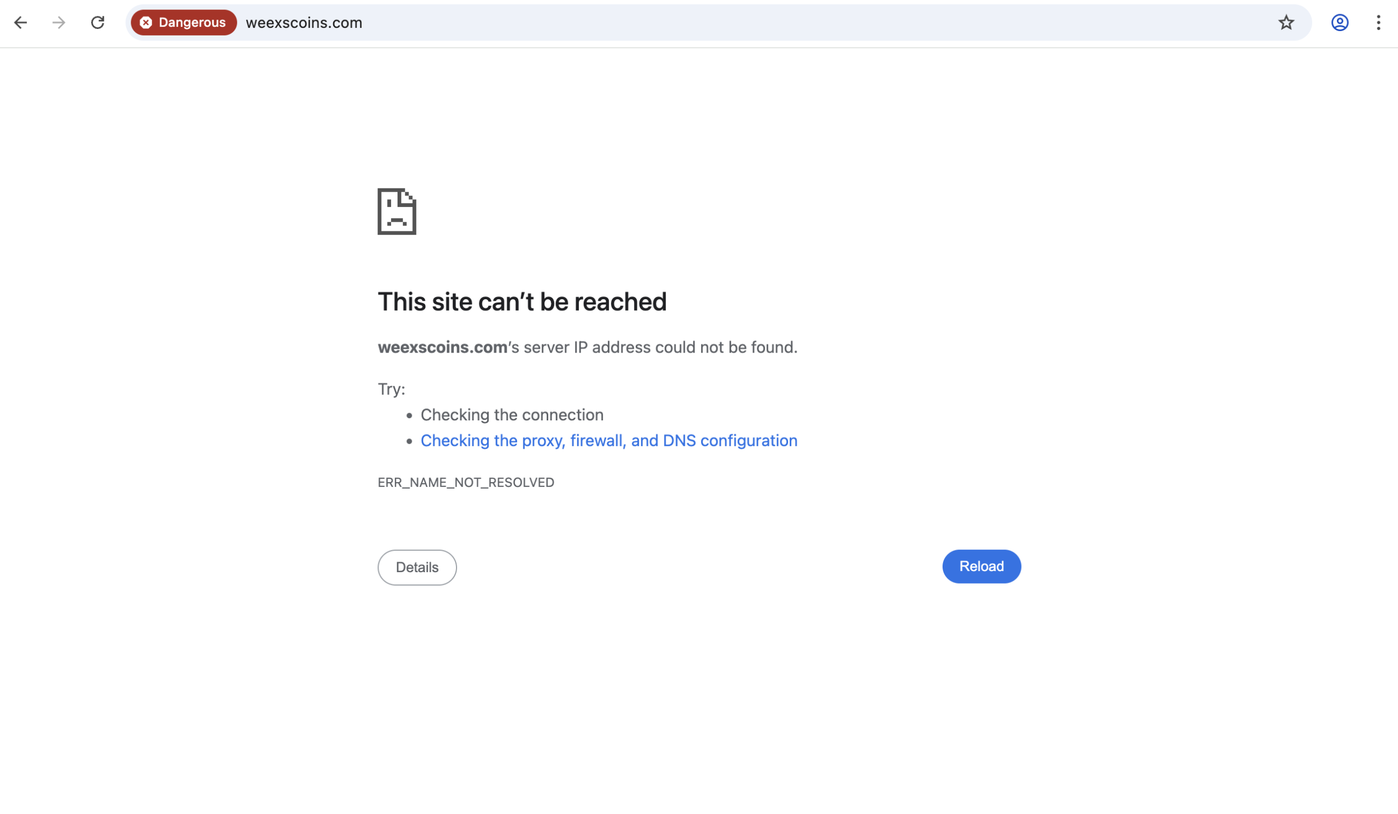The width and height of the screenshot is (1398, 814).
Task: Click the bold weexscoins.com text in the message
Action: (x=441, y=347)
